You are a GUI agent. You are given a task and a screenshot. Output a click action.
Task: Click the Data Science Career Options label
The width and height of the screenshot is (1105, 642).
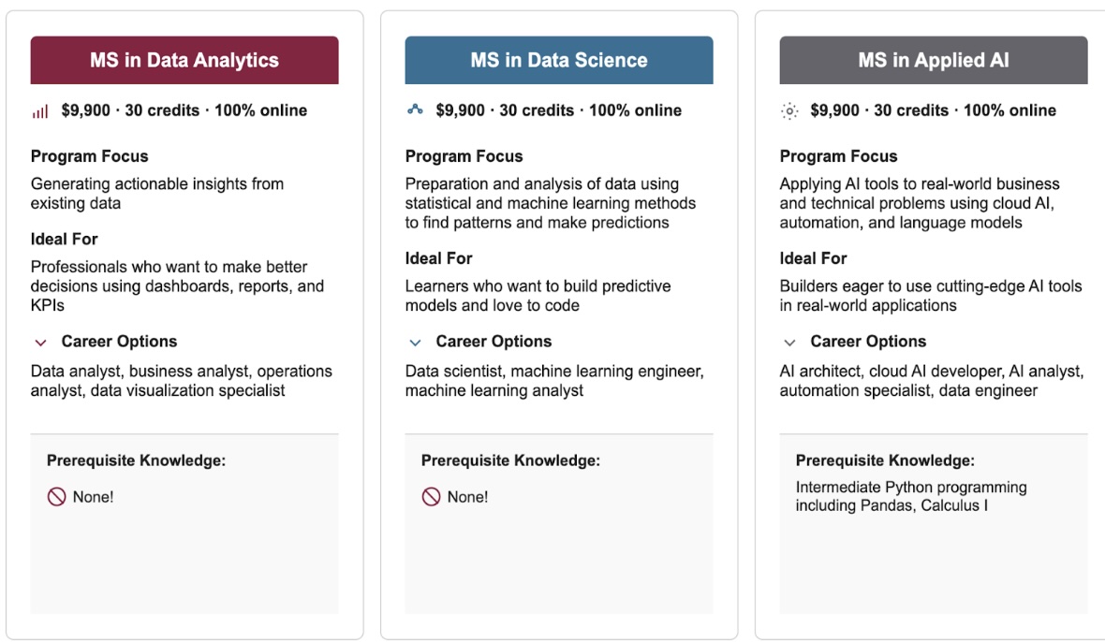point(494,342)
